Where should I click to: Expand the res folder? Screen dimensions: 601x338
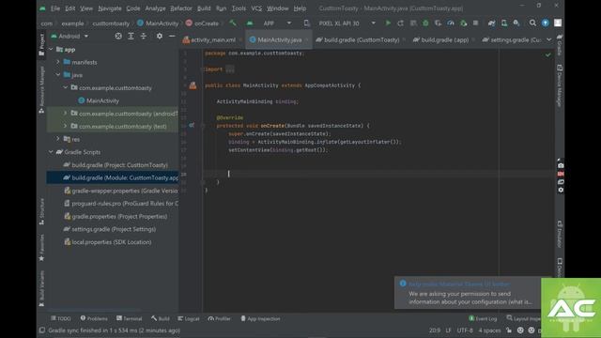click(x=58, y=139)
